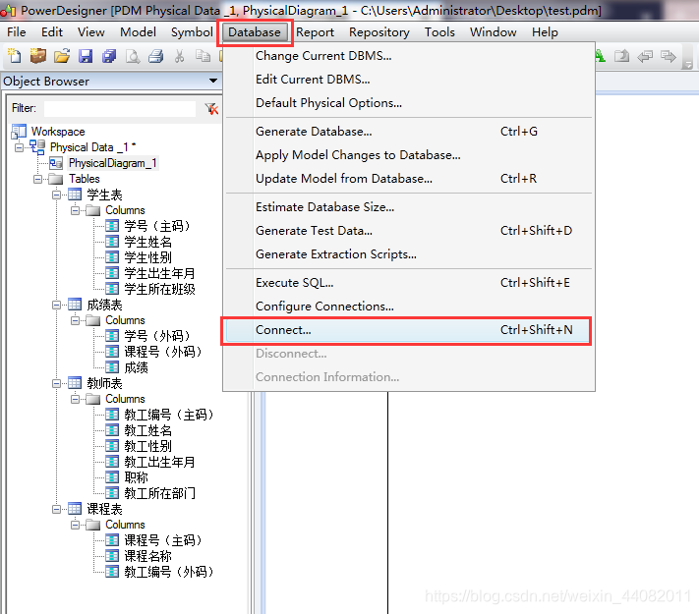This screenshot has width=699, height=614.
Task: Select Default Physical Options... entry
Action: pos(409,103)
